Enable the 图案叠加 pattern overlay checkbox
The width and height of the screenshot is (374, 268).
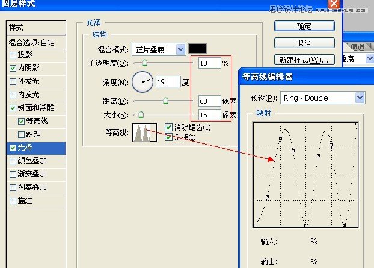pos(13,187)
